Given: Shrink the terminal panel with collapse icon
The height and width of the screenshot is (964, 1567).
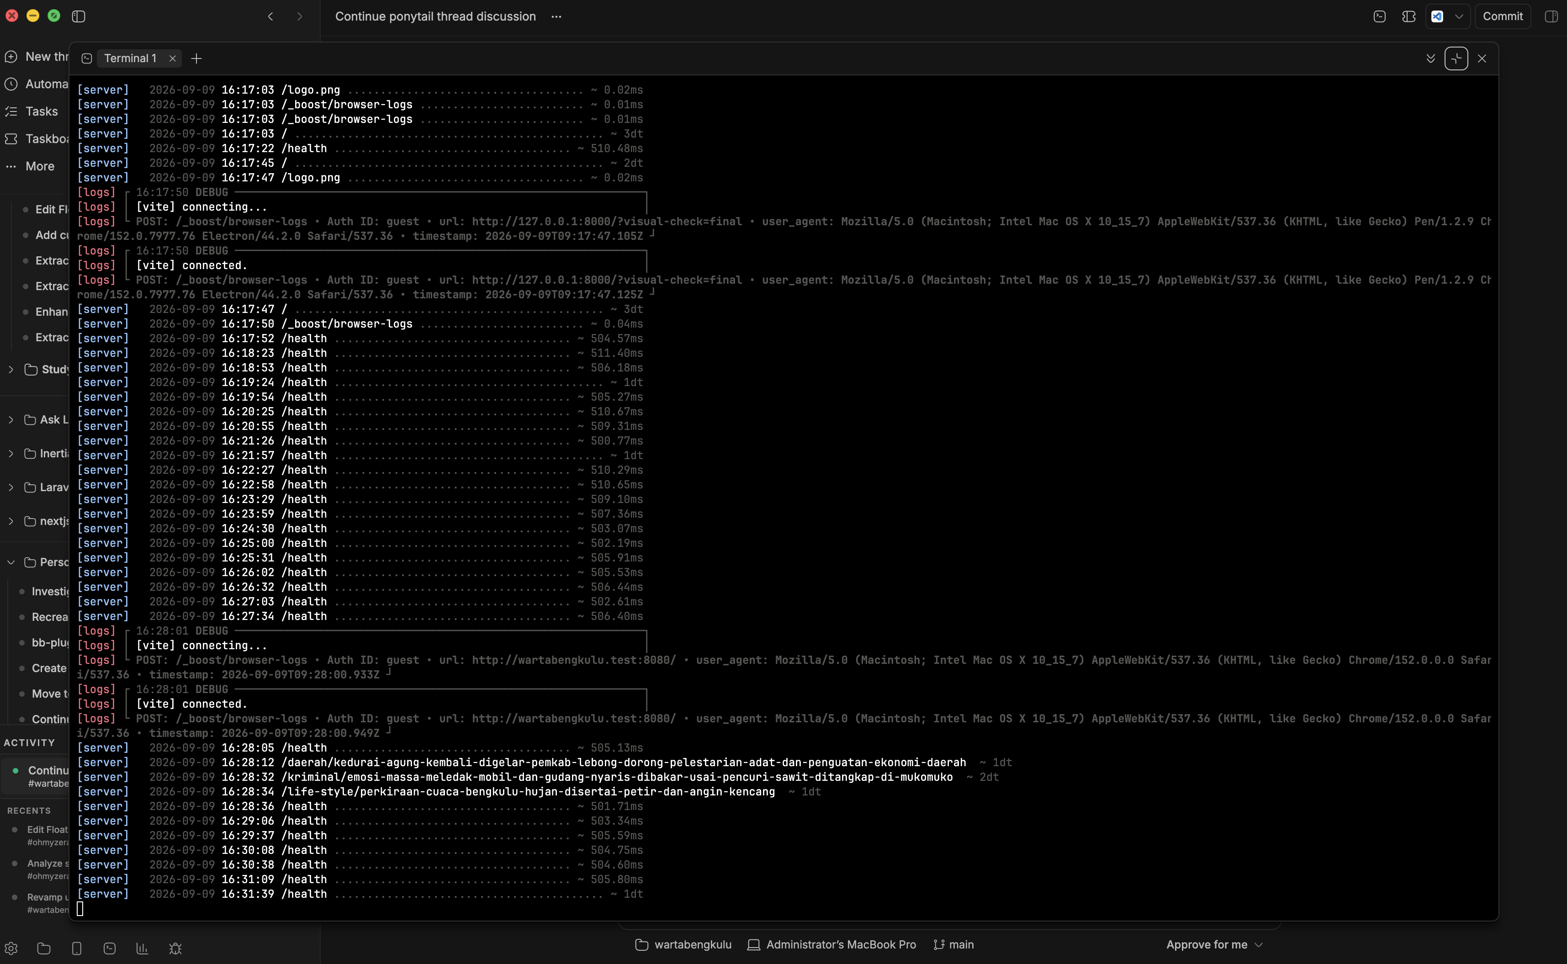Looking at the screenshot, I should (x=1456, y=58).
